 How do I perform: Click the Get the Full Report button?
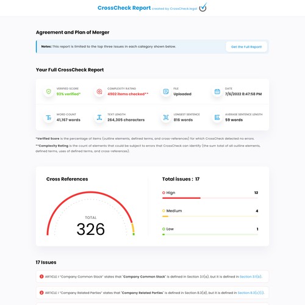246,47
